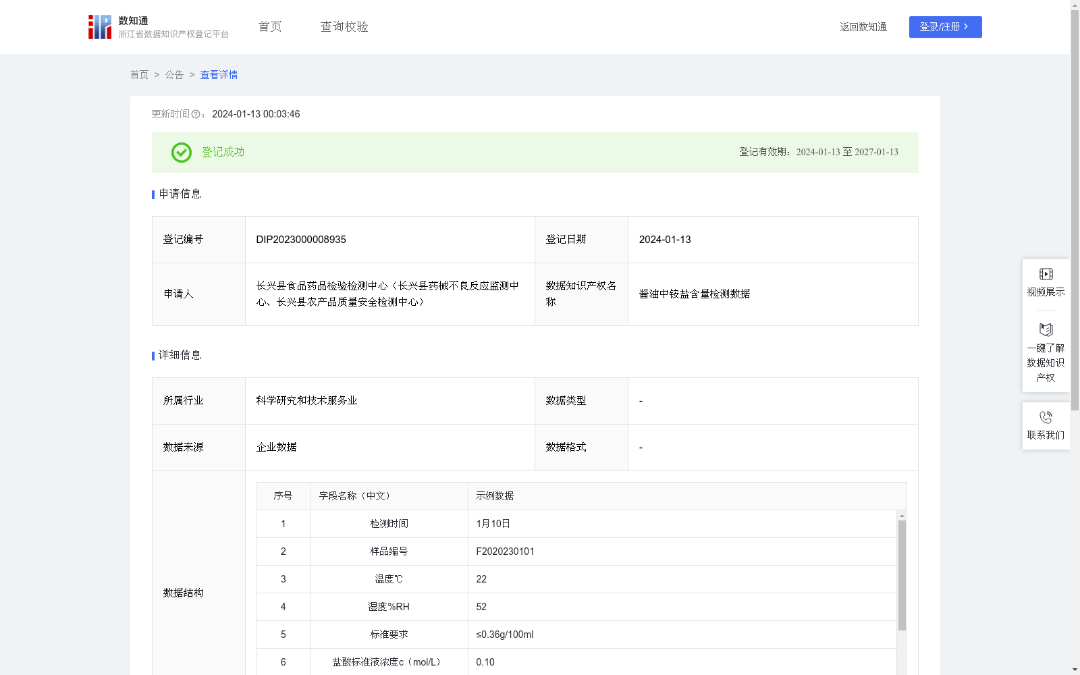Click the 申请信息 section heading
The width and height of the screenshot is (1080, 675).
pos(180,194)
